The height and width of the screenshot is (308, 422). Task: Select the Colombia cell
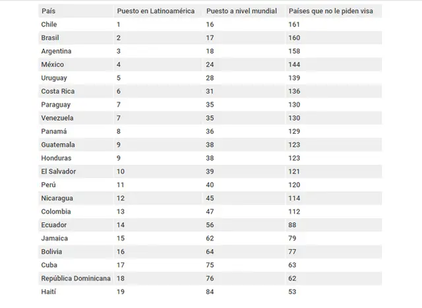tap(56, 212)
